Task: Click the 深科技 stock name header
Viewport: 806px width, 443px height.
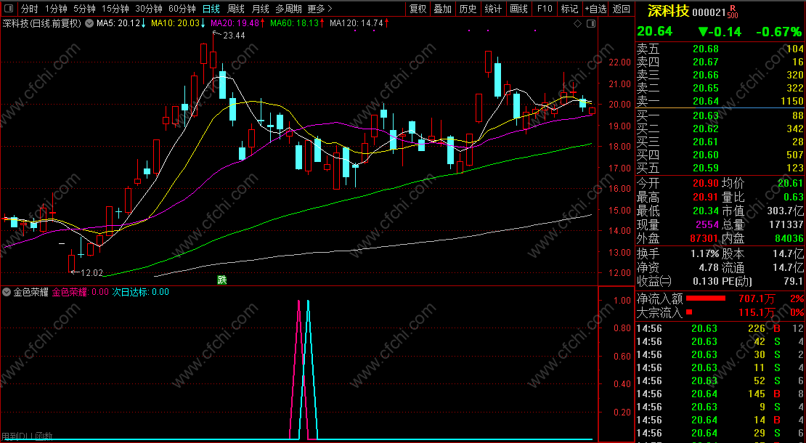Action: (668, 11)
